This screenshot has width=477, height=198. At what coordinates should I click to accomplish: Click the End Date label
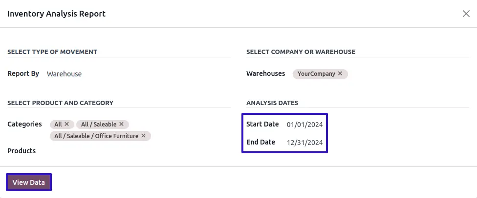[260, 142]
